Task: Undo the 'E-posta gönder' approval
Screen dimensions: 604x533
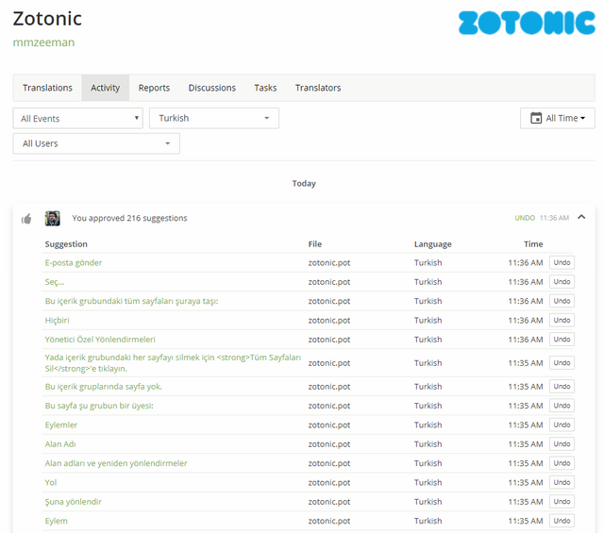Action: (x=562, y=262)
